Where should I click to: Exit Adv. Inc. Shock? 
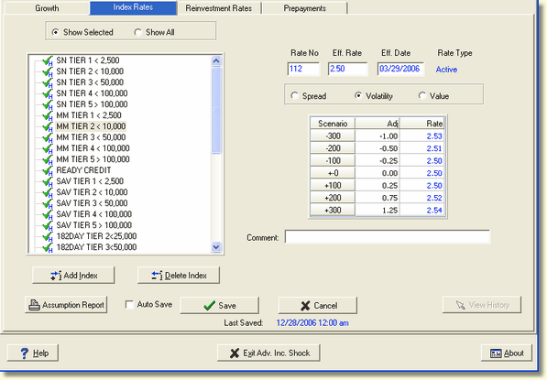[x=268, y=353]
